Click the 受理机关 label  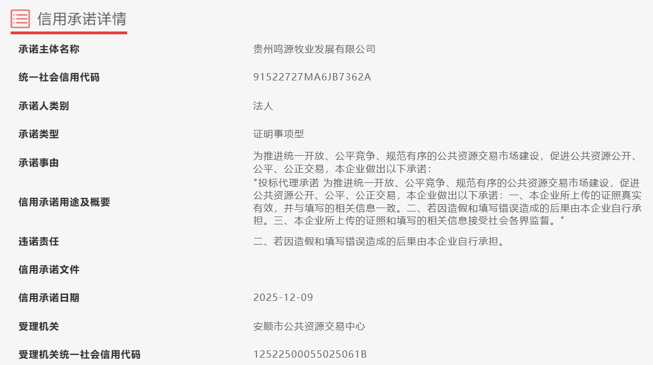38,326
